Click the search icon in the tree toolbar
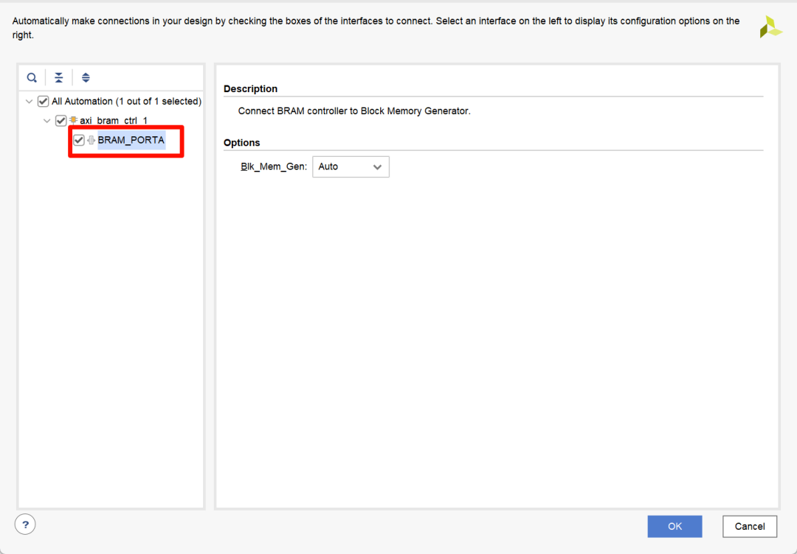 tap(32, 77)
